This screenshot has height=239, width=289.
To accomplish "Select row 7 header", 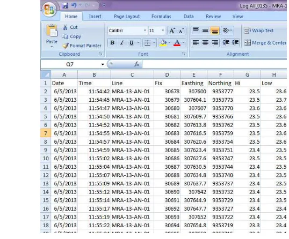I will pyautogui.click(x=46, y=133).
